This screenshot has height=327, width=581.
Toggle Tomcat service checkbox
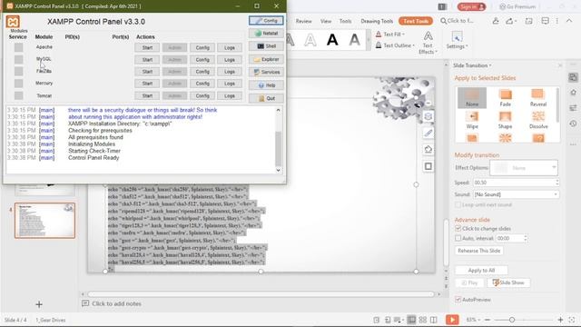point(18,95)
